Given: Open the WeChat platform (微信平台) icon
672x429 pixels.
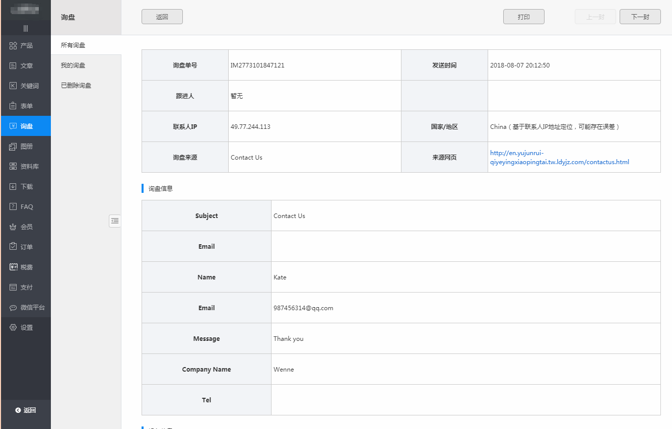Looking at the screenshot, I should [14, 308].
